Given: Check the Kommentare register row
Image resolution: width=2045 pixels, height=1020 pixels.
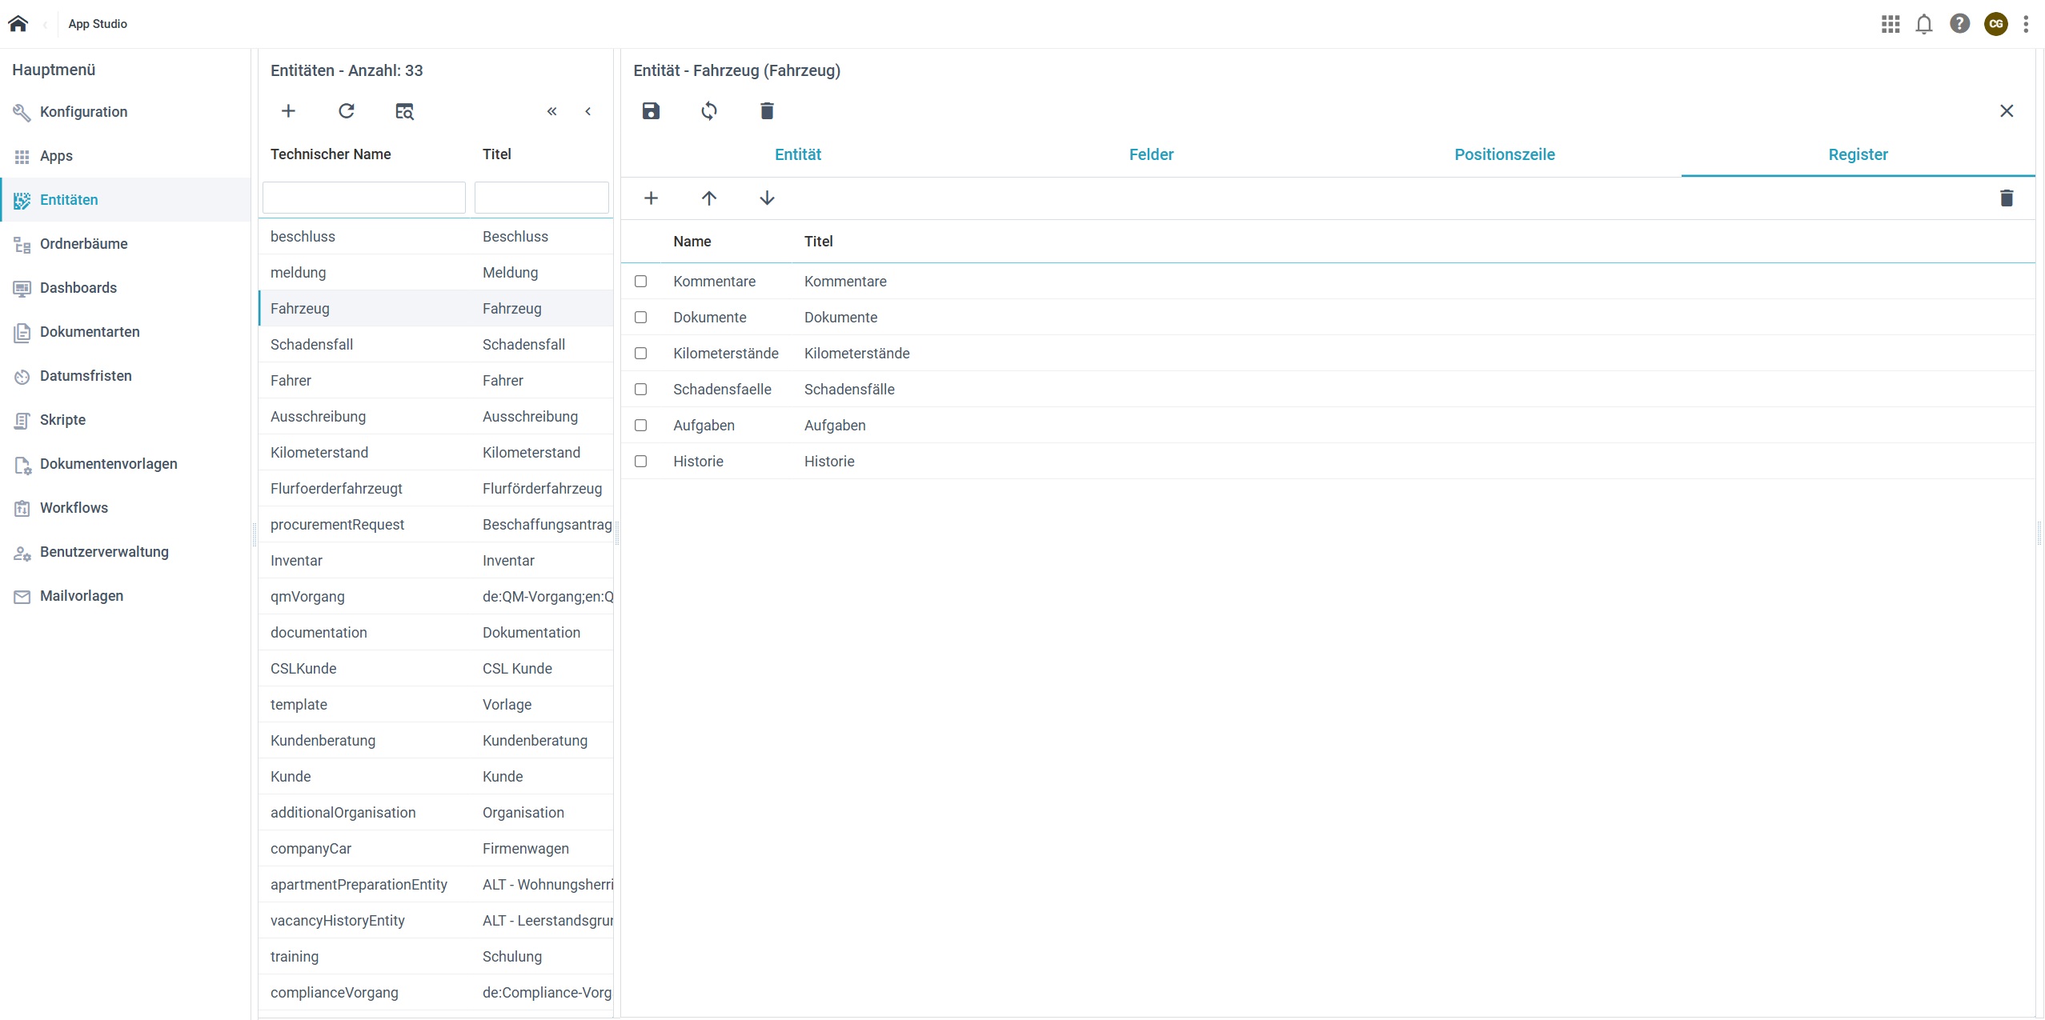Looking at the screenshot, I should point(640,281).
